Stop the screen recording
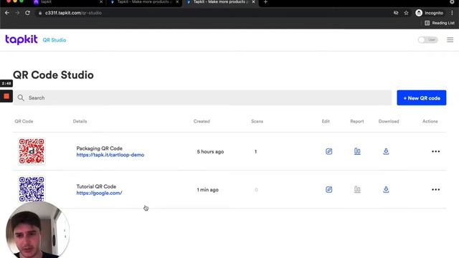The width and height of the screenshot is (459, 258). 6,96
